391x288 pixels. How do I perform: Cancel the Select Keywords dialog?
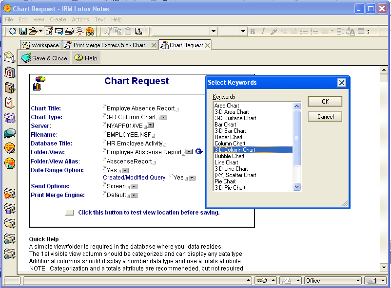[x=325, y=116]
